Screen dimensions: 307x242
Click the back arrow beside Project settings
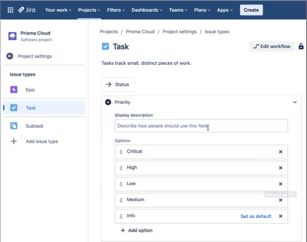(10, 56)
